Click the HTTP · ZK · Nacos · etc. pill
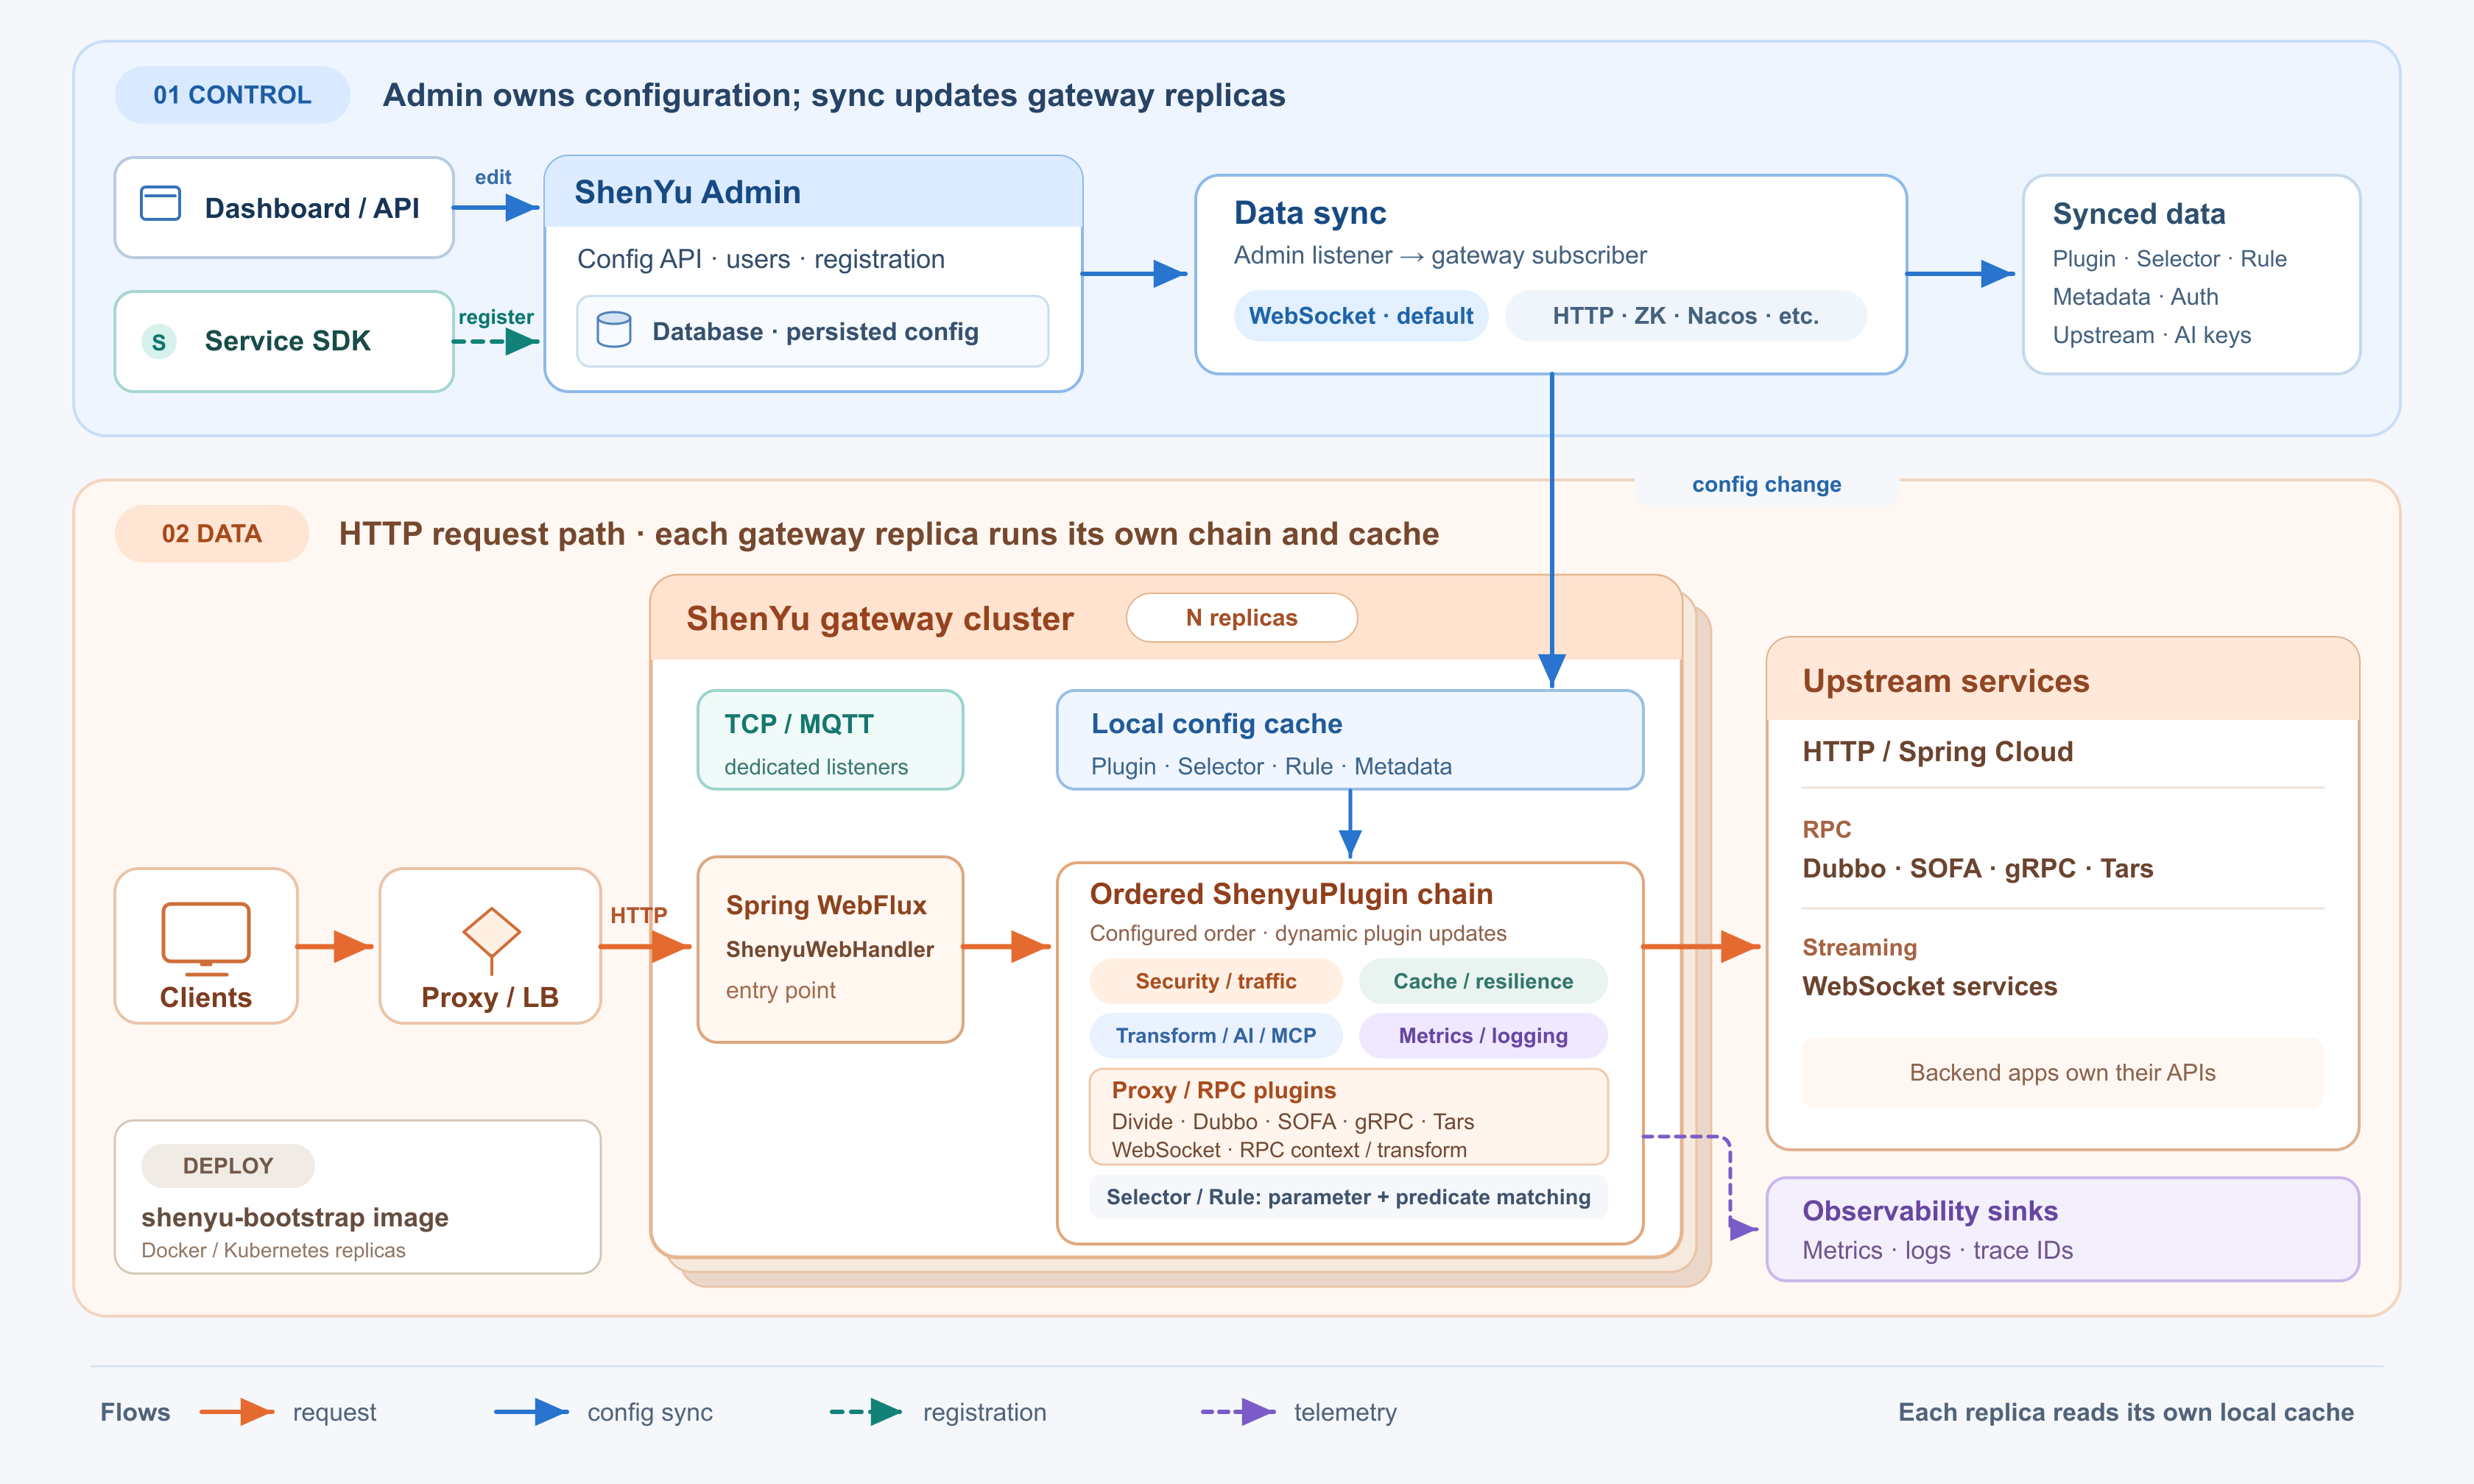This screenshot has width=2474, height=1484. tap(1686, 316)
